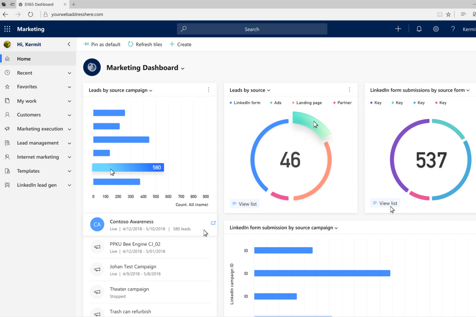Open the notifications bell
Image resolution: width=476 pixels, height=317 pixels.
click(419, 29)
